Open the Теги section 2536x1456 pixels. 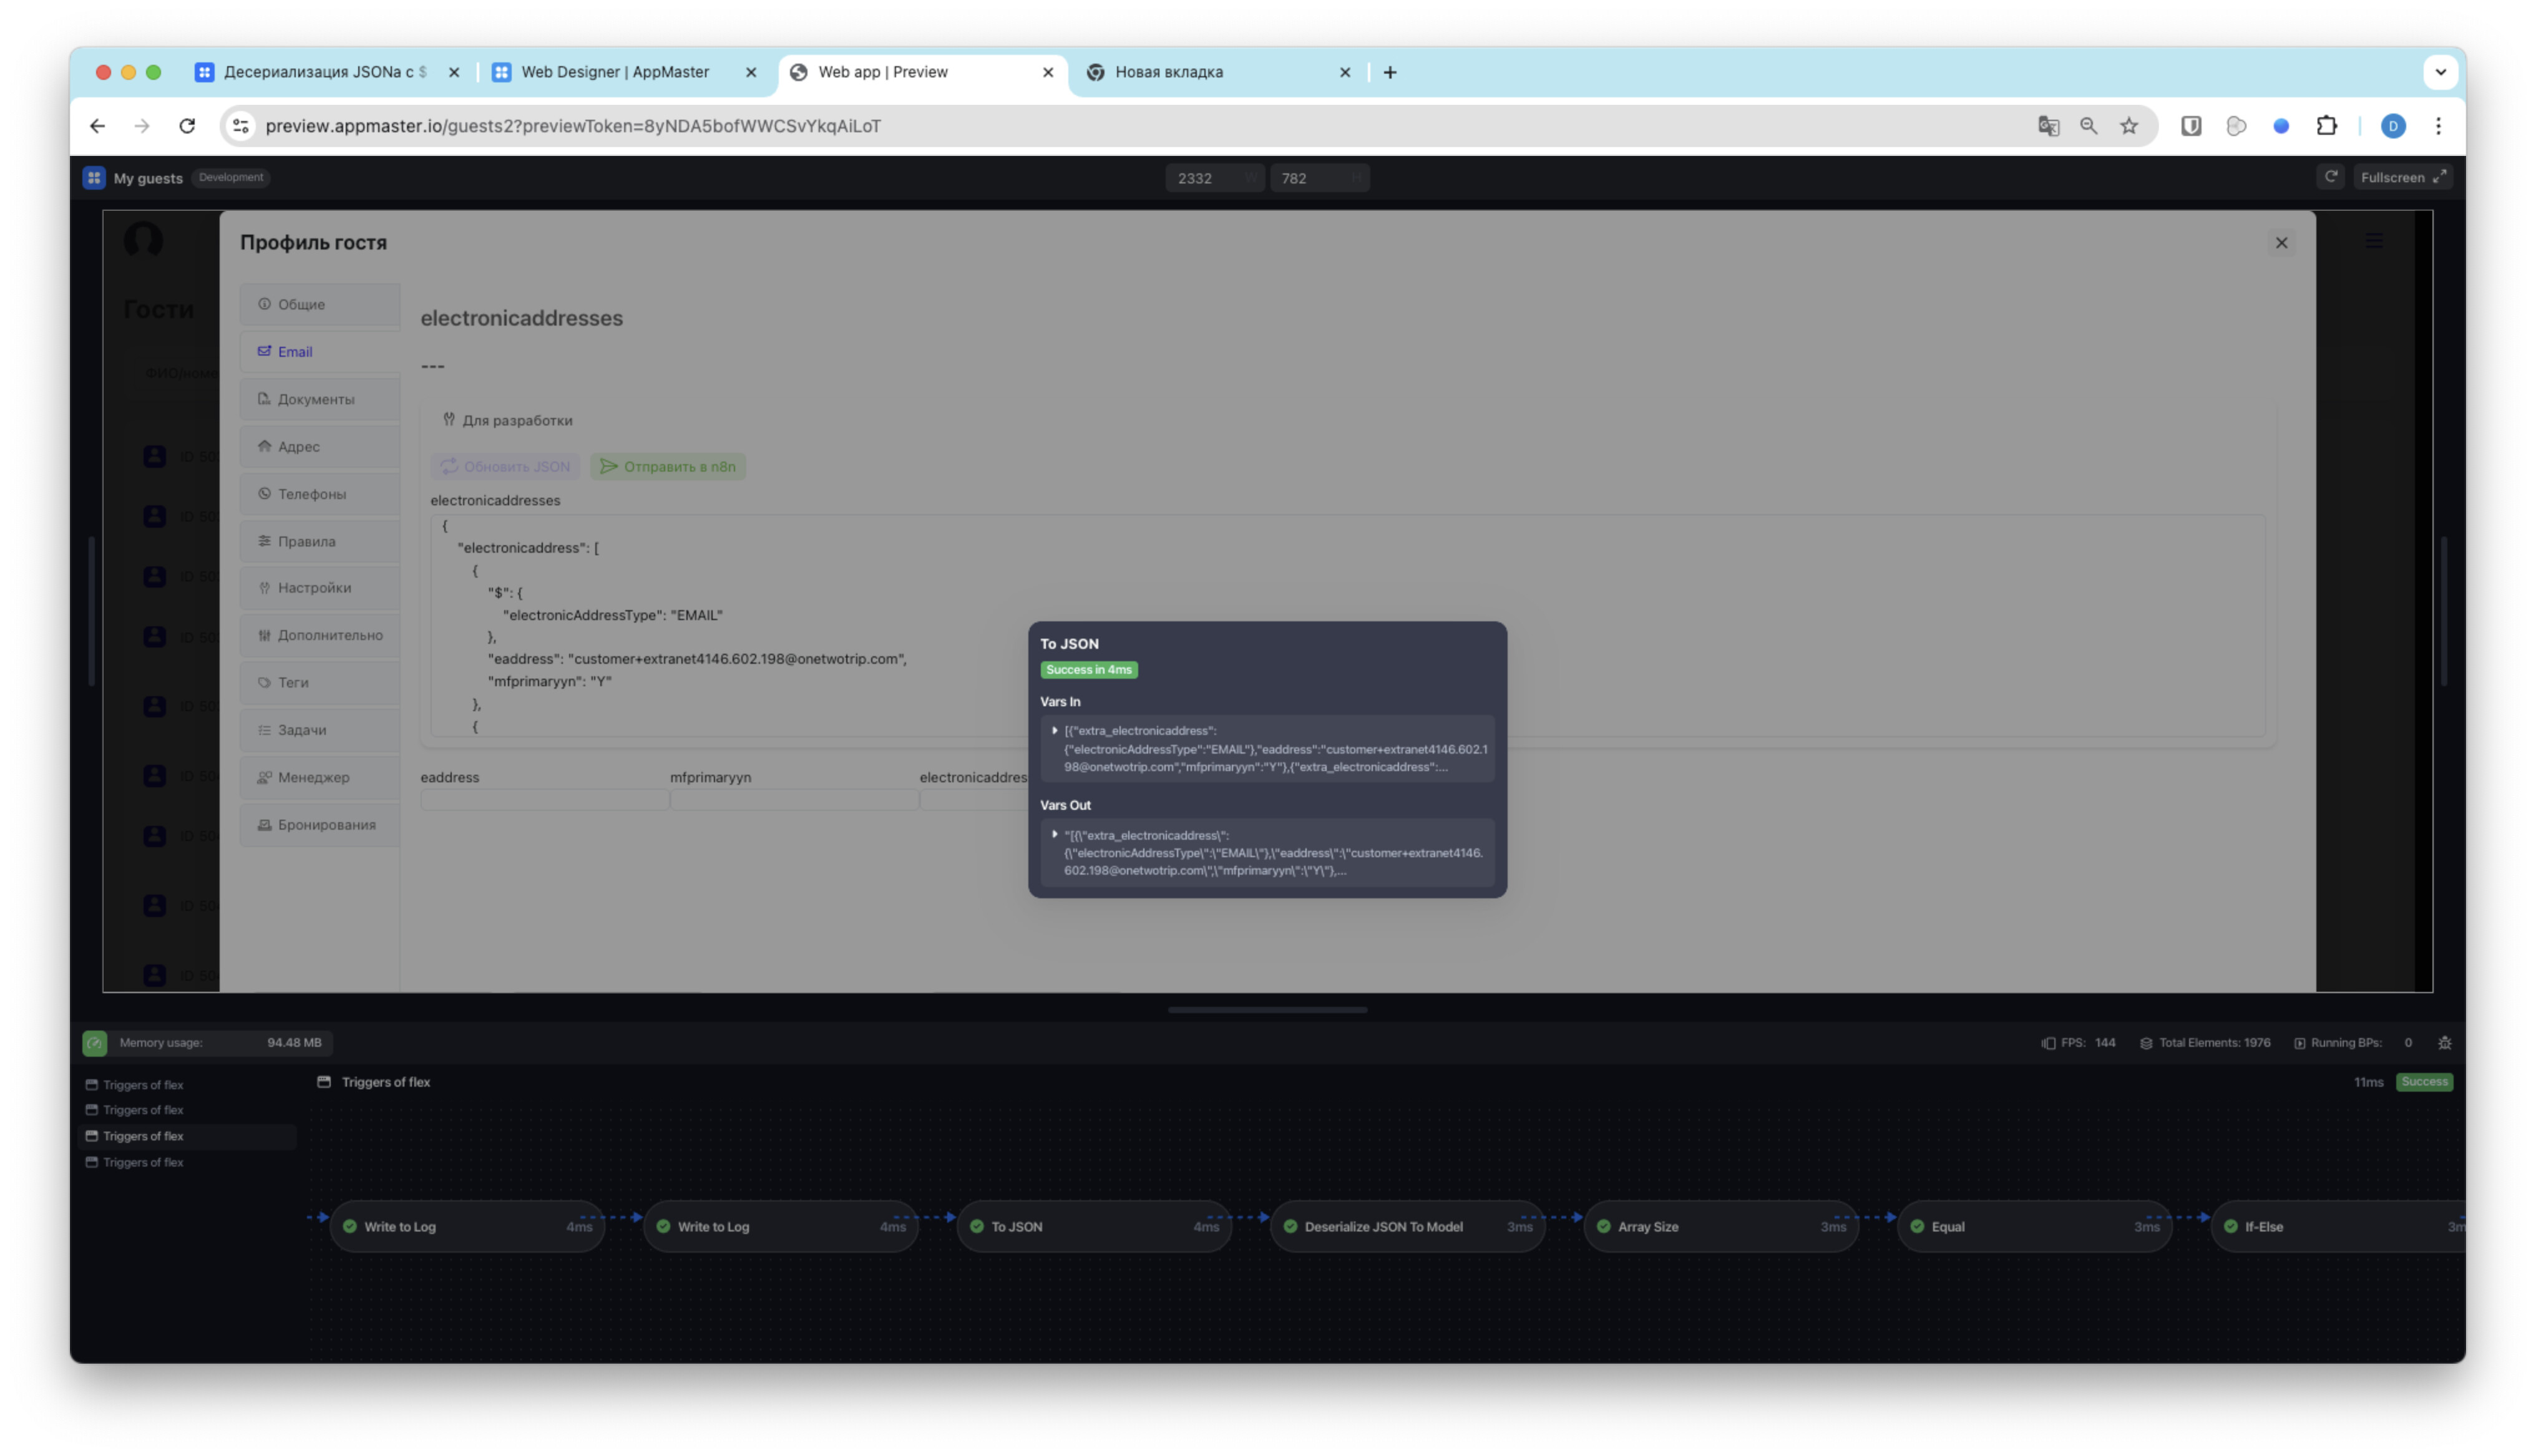pos(320,682)
